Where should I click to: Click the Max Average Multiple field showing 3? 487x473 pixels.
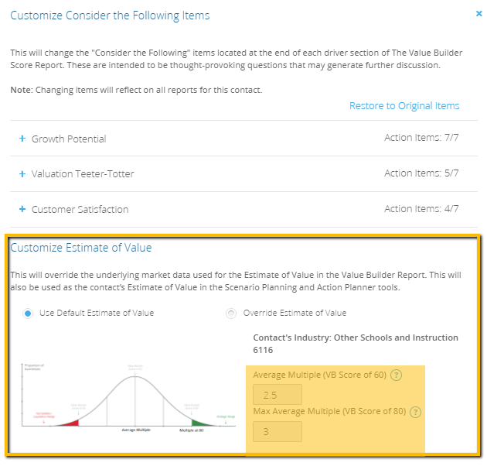(x=277, y=431)
